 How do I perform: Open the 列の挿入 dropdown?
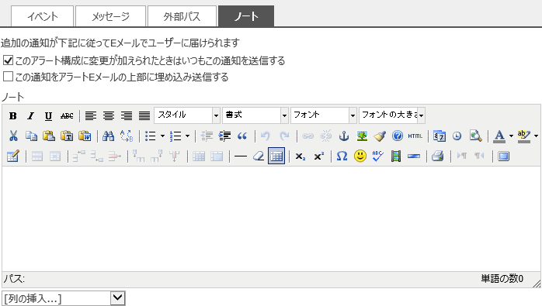64,298
